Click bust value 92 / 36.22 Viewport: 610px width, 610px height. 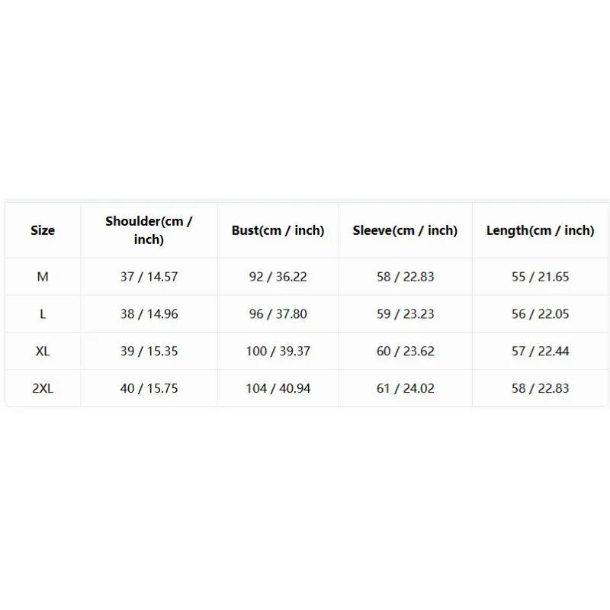(x=278, y=277)
